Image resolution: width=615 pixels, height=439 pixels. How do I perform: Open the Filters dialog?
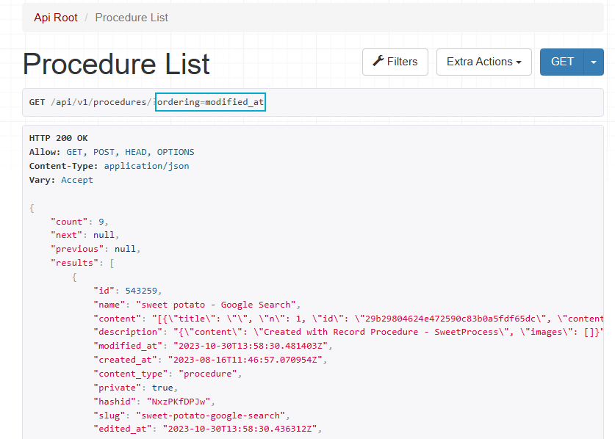coord(395,62)
